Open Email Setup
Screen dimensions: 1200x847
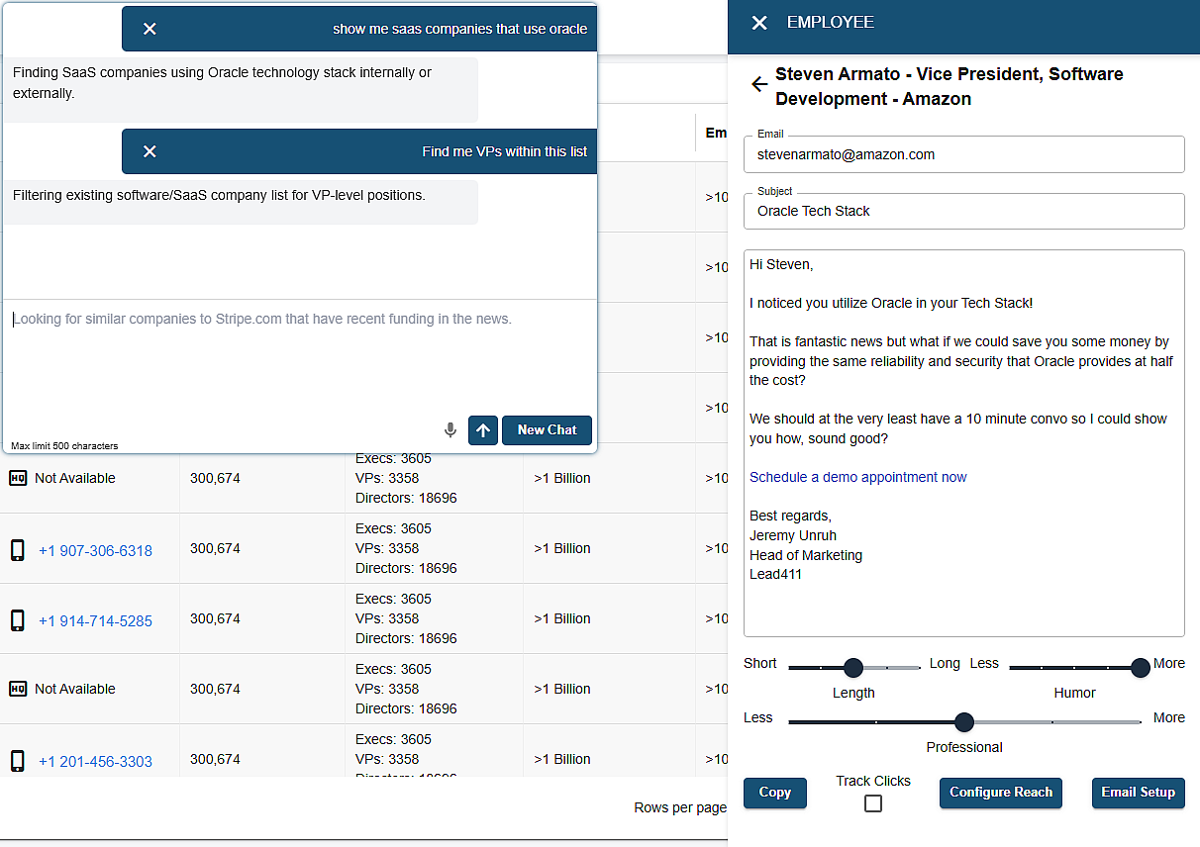click(1138, 793)
